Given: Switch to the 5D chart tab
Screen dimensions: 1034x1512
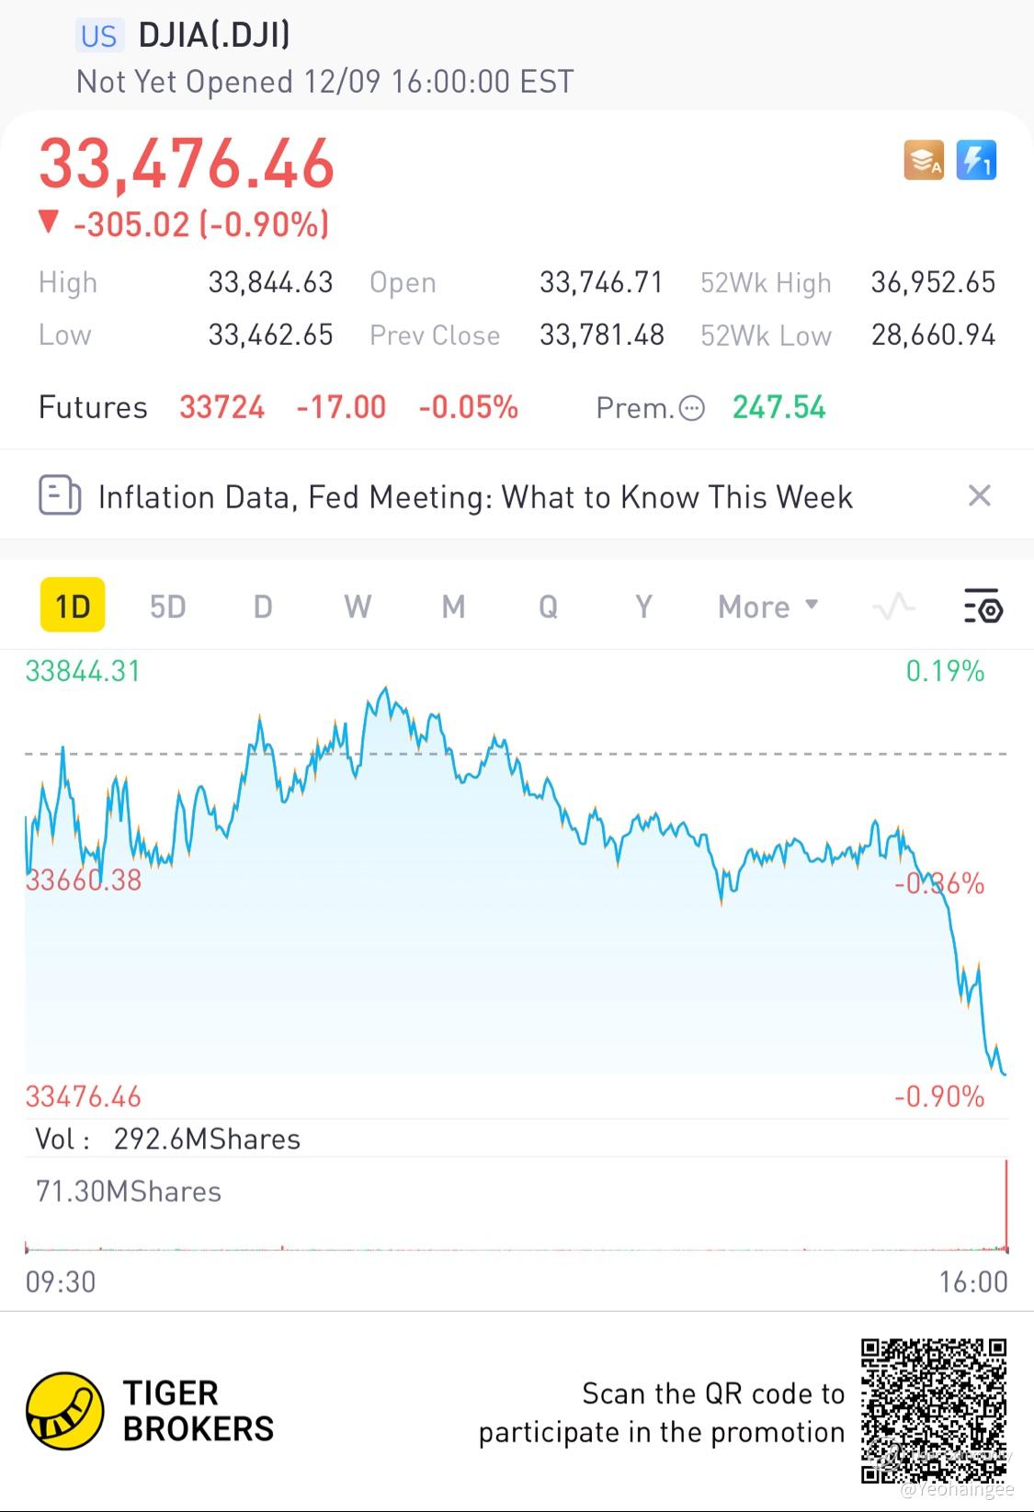Looking at the screenshot, I should click(168, 607).
